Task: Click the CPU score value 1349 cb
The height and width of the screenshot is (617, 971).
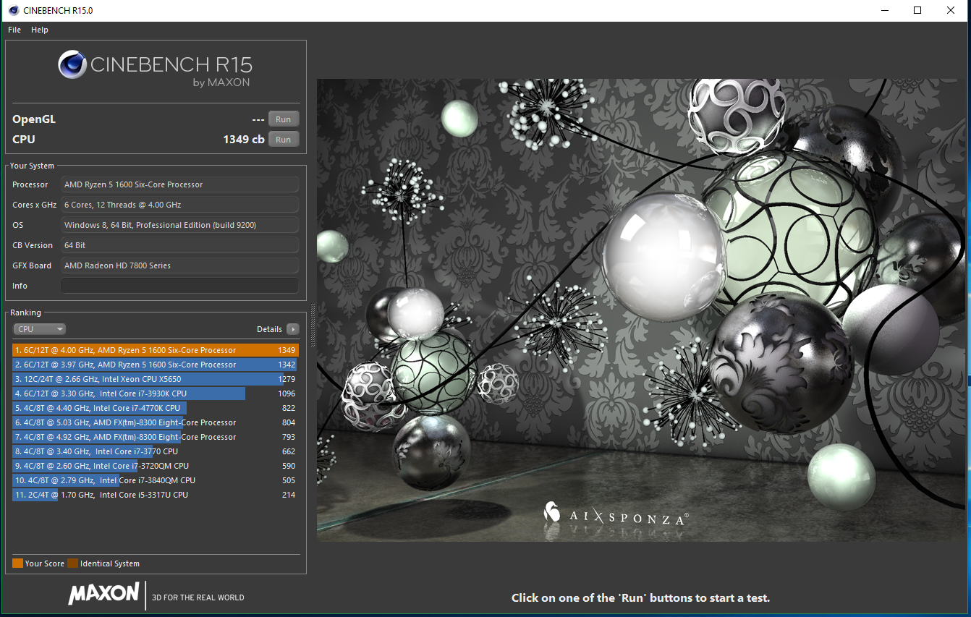Action: point(244,140)
